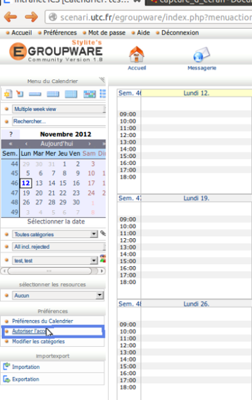Open the Mot de passe menu item
Screen dimensions: 252x400
(x=107, y=32)
